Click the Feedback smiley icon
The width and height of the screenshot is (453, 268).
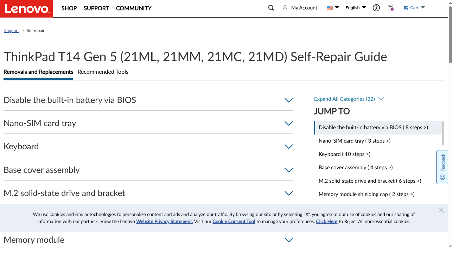point(442,177)
